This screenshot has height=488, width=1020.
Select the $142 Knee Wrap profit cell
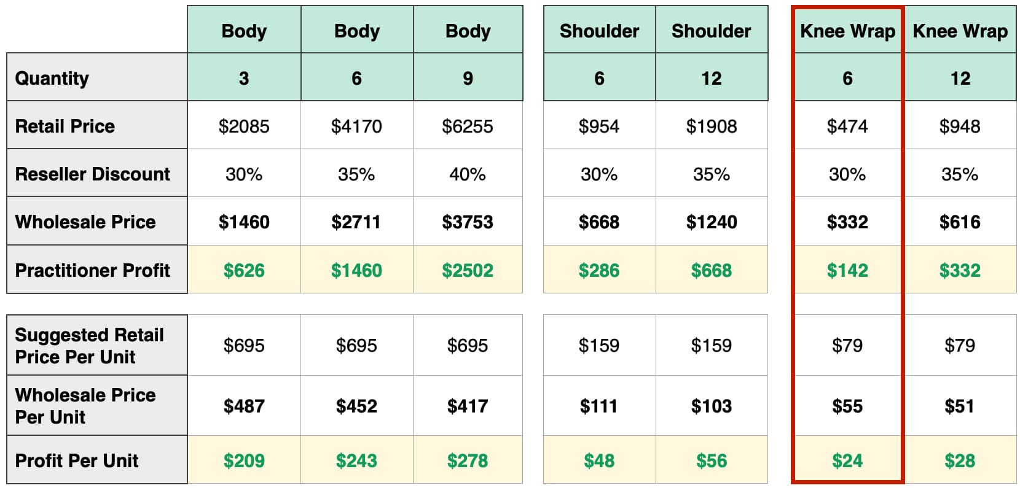tap(847, 270)
